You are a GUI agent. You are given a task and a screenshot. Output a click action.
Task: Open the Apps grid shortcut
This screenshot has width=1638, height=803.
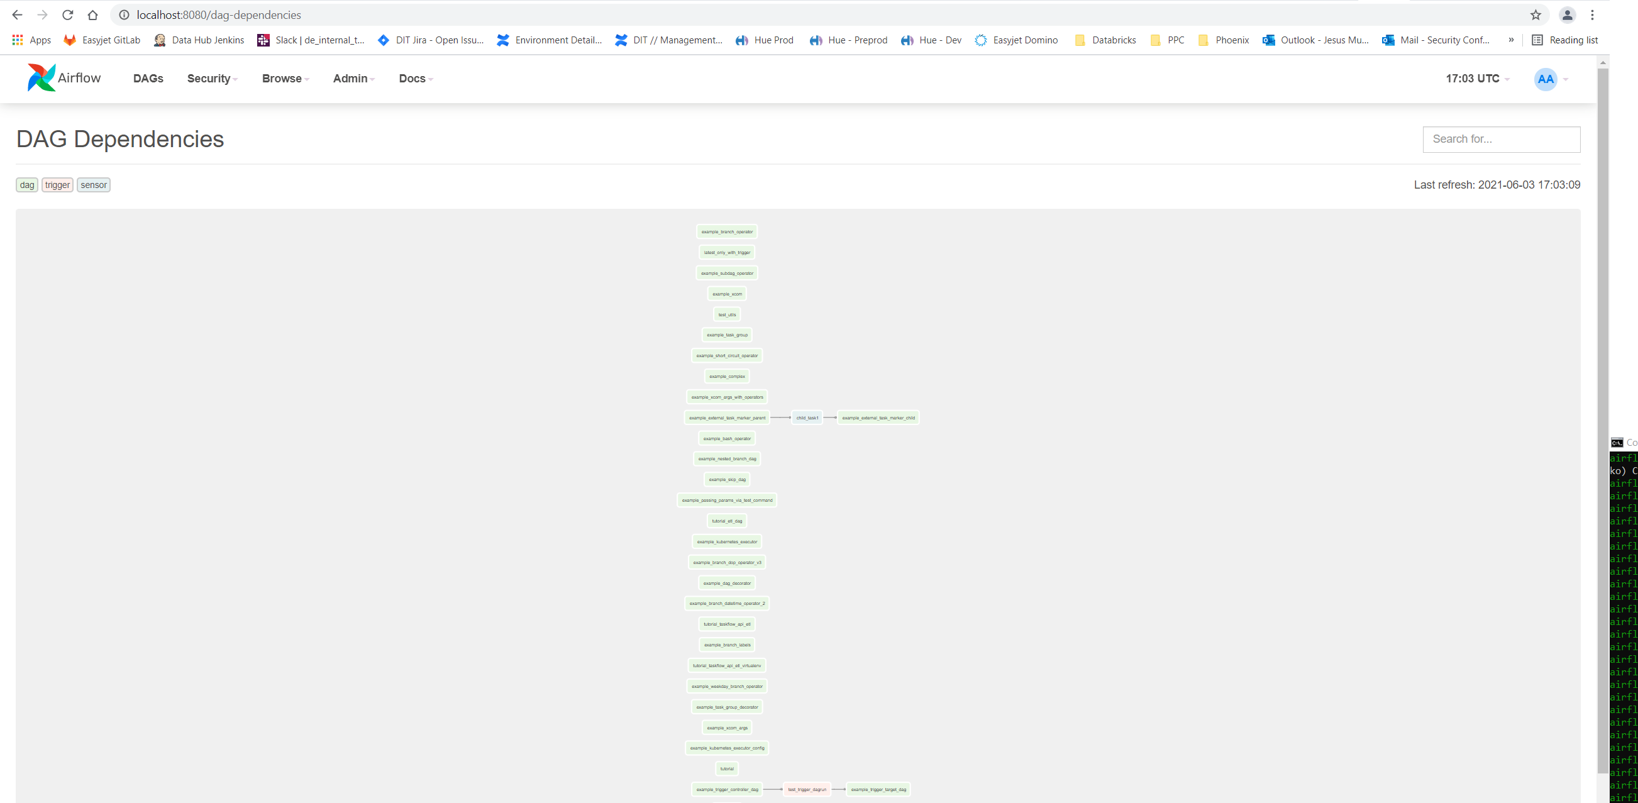31,40
